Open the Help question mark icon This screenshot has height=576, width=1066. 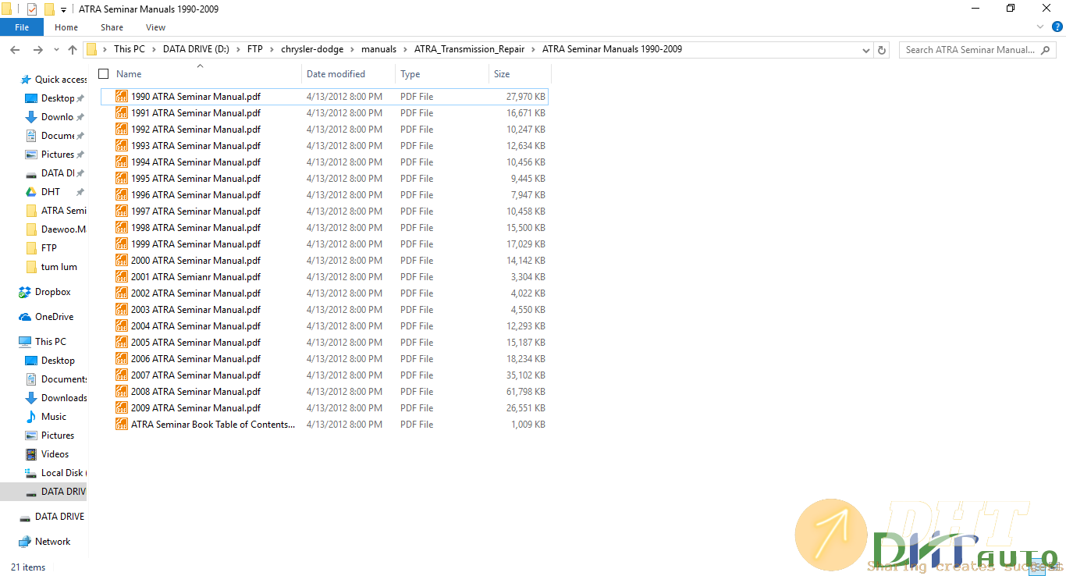pos(1057,27)
